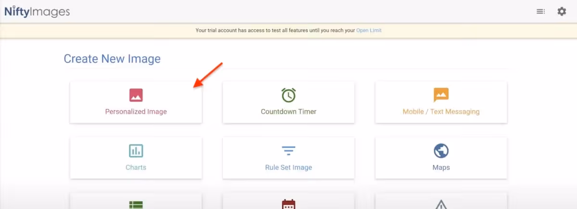The image size is (577, 209).
Task: Click the Personalized Image picture icon
Action: (136, 95)
